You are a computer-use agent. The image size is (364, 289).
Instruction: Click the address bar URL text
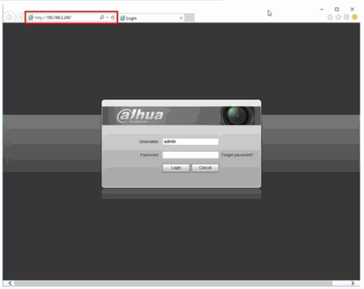pos(53,17)
